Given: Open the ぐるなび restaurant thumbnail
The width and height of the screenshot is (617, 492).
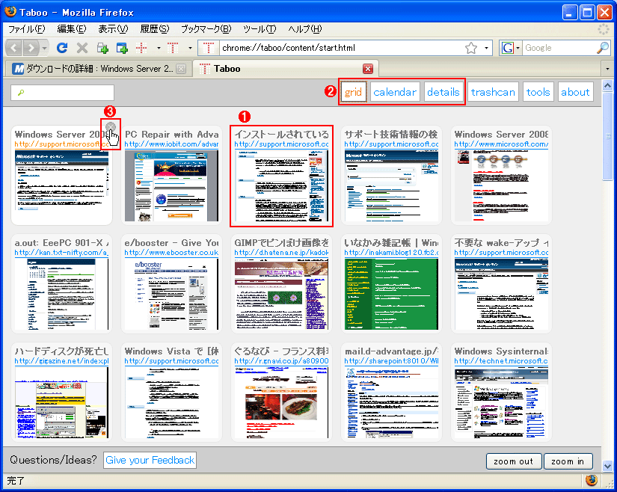Looking at the screenshot, I should [x=281, y=403].
